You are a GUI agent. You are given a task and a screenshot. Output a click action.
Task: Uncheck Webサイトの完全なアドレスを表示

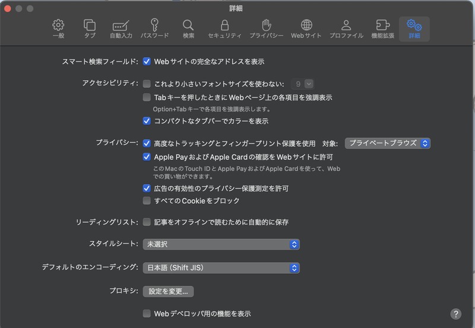click(x=147, y=61)
